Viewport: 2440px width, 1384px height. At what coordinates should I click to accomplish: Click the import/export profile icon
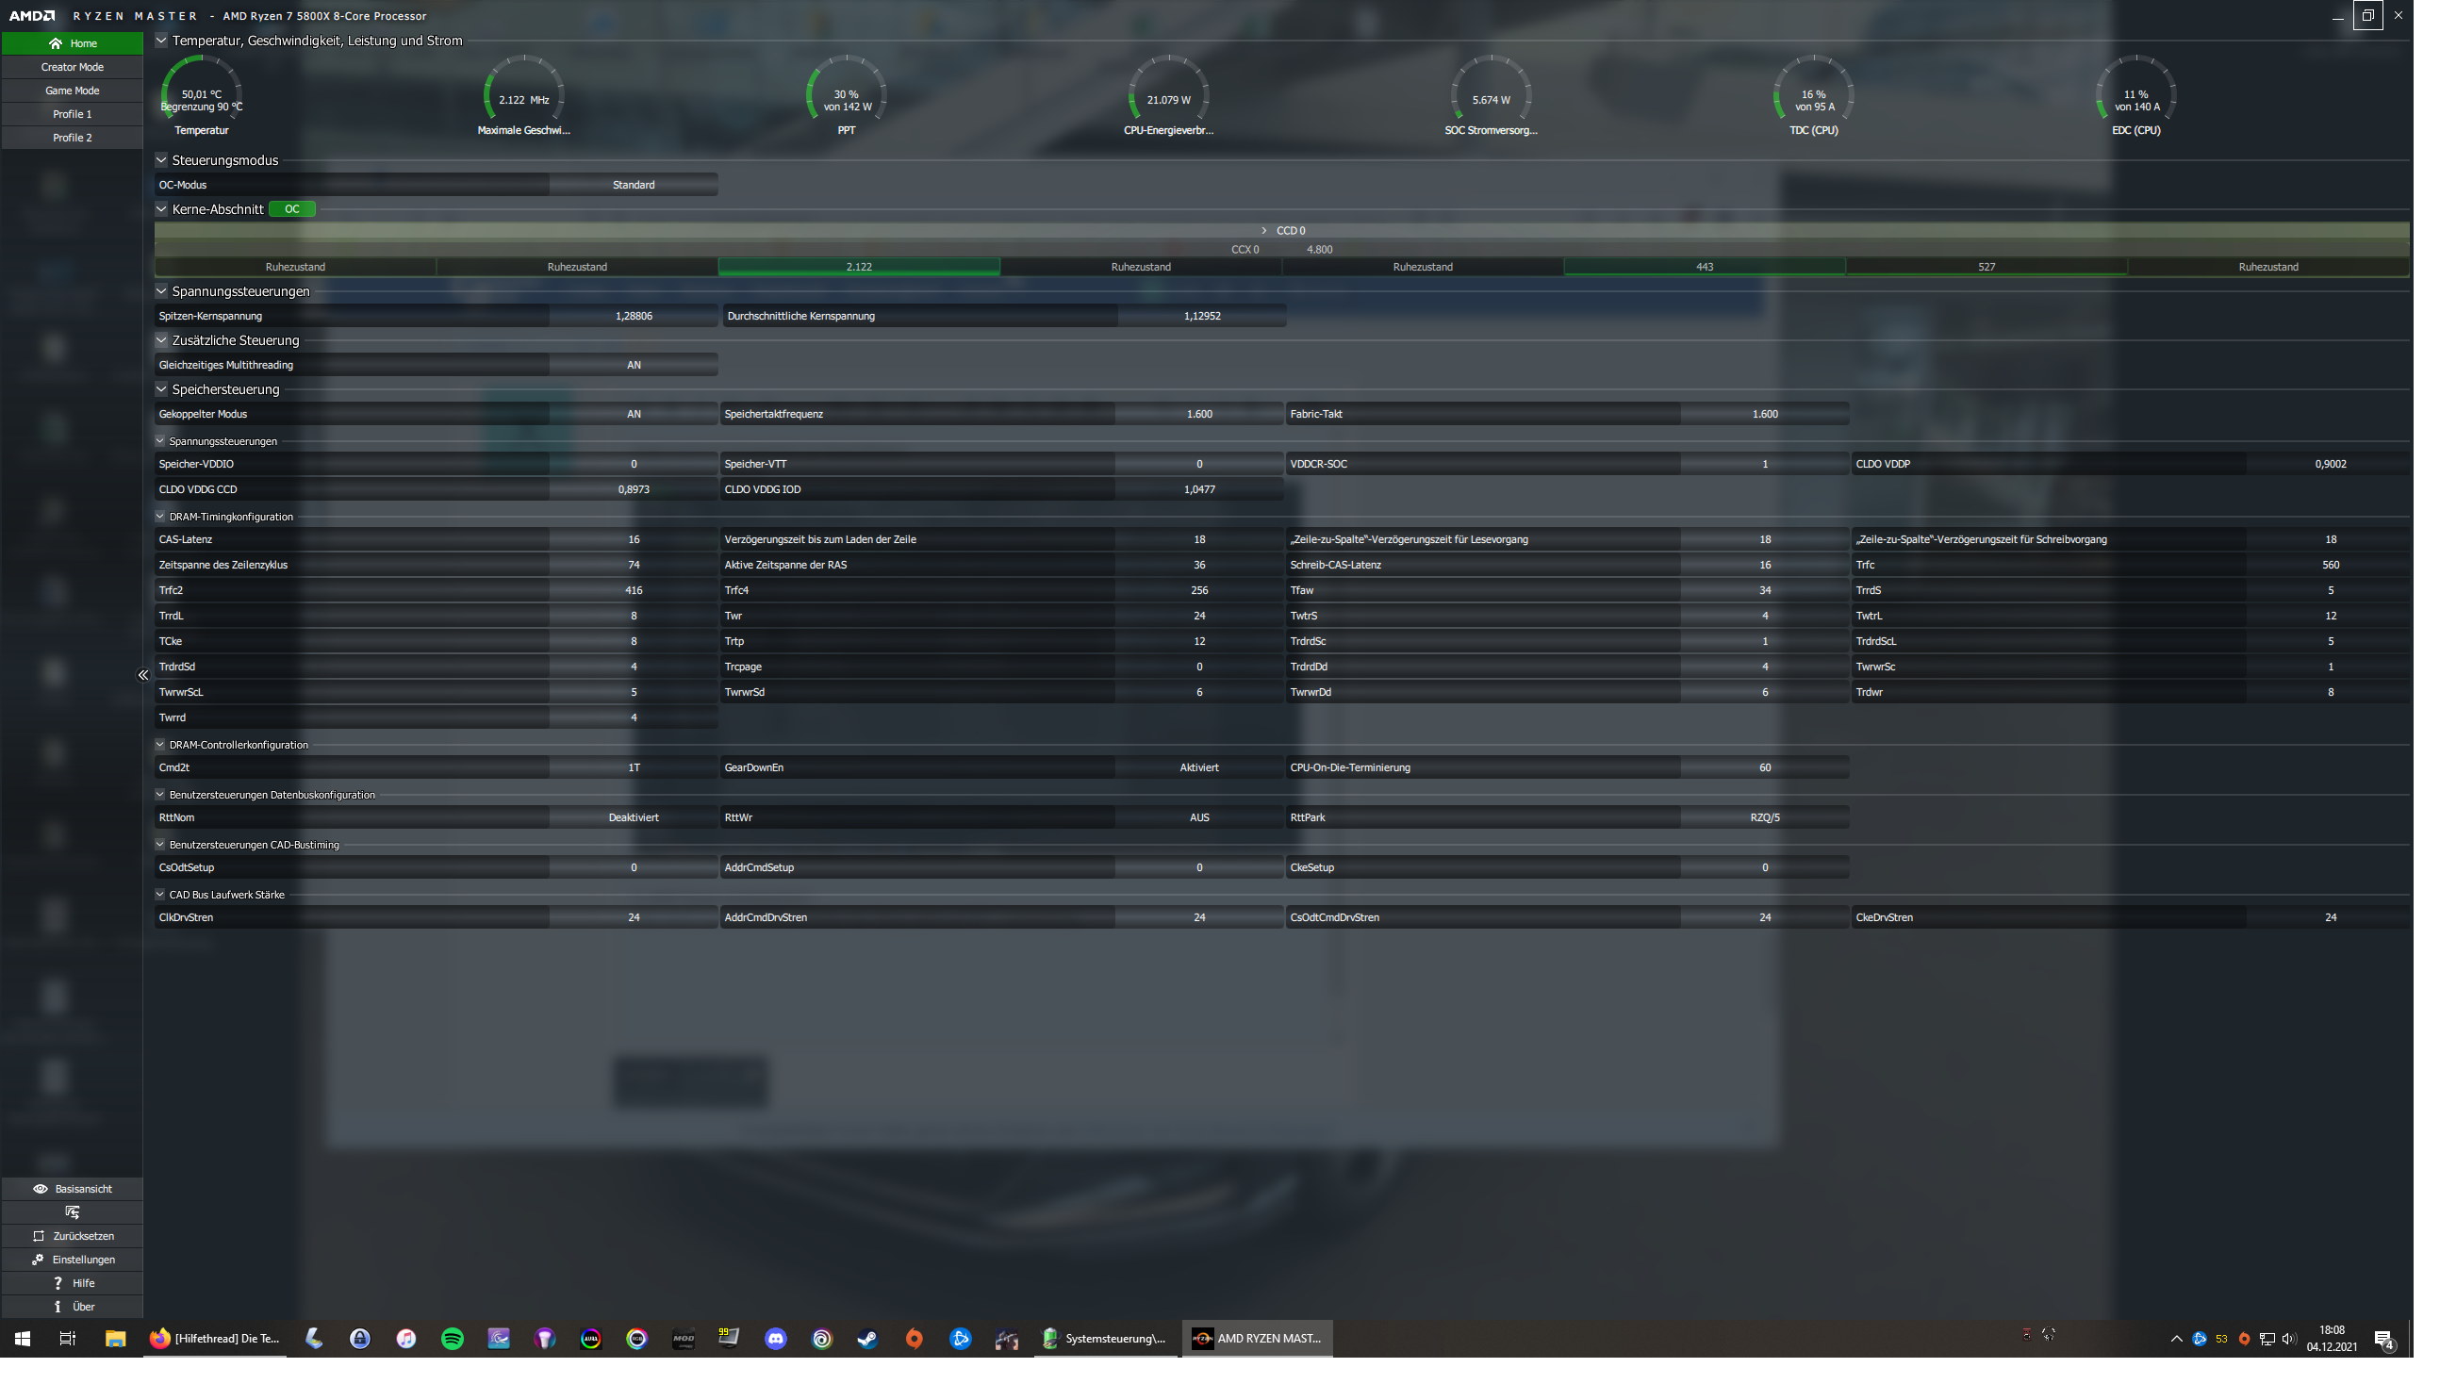[73, 1212]
